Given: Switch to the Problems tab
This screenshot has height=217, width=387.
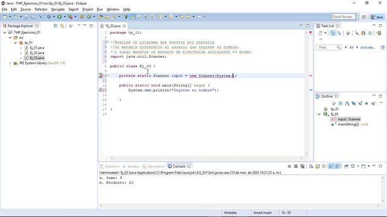Looking at the screenshot, I should point(109,166).
